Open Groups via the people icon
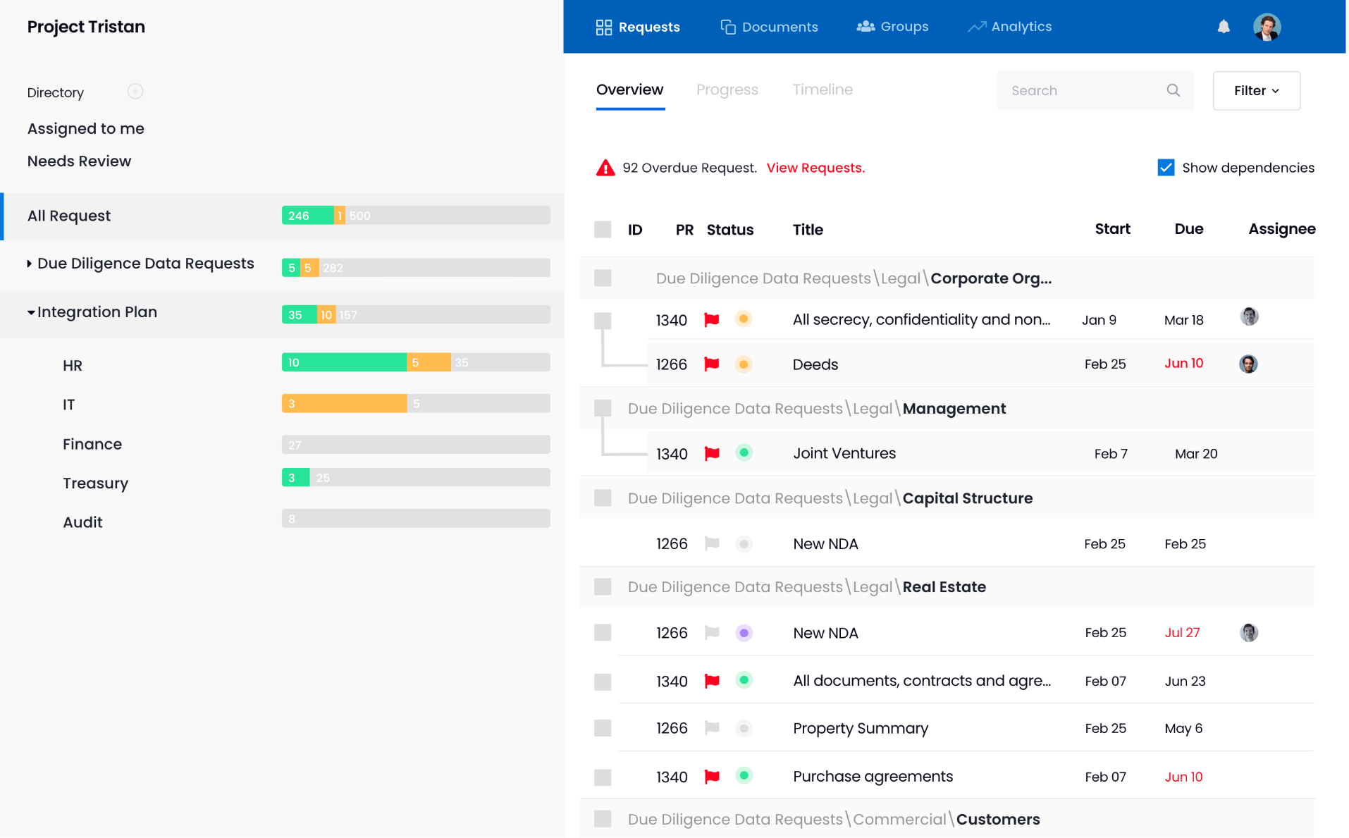This screenshot has width=1349, height=838. click(x=863, y=26)
